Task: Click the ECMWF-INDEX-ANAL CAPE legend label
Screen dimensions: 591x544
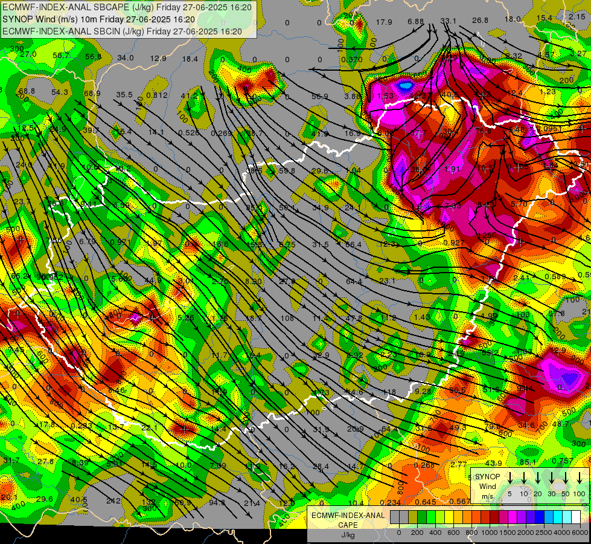Action: (x=348, y=520)
